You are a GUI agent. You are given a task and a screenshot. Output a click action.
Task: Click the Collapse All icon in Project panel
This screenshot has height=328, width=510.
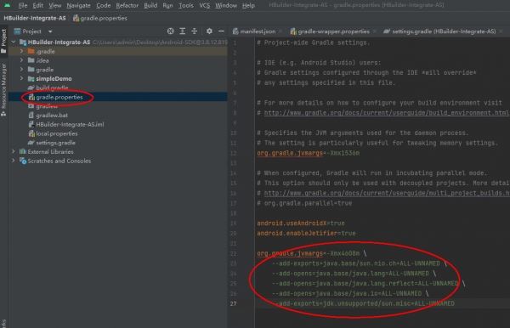[x=194, y=31]
